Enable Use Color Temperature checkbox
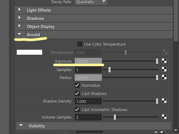Viewport: 179px width, 134px height. (x=79, y=44)
